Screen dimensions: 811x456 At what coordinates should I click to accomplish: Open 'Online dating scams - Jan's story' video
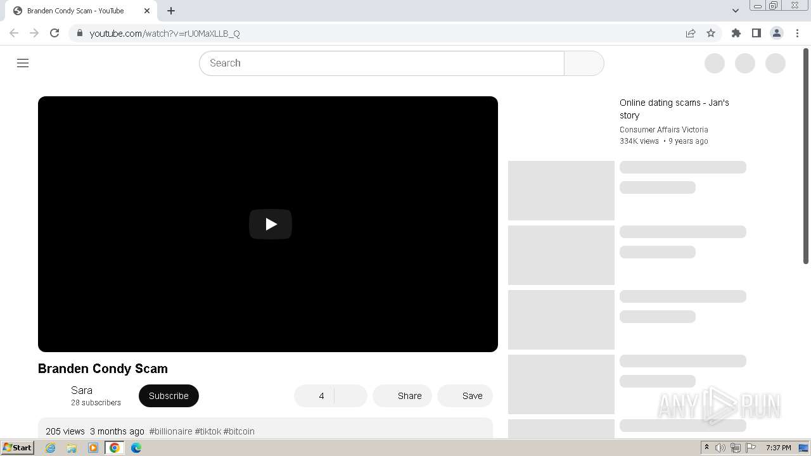tap(674, 109)
